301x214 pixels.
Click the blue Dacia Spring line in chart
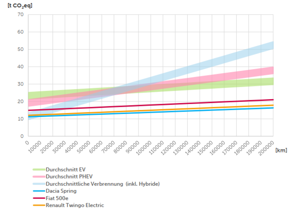coord(150,112)
